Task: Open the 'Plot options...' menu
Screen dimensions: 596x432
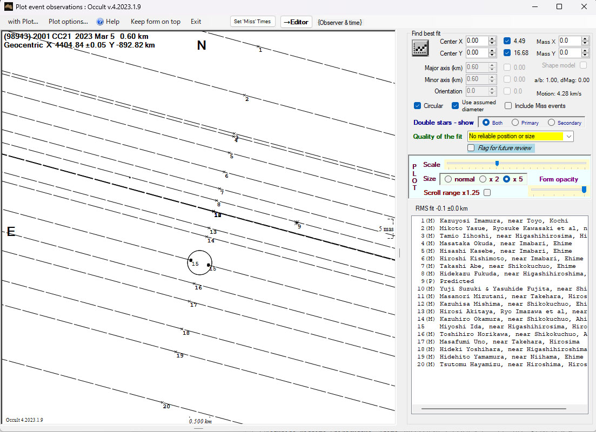Action: tap(68, 22)
